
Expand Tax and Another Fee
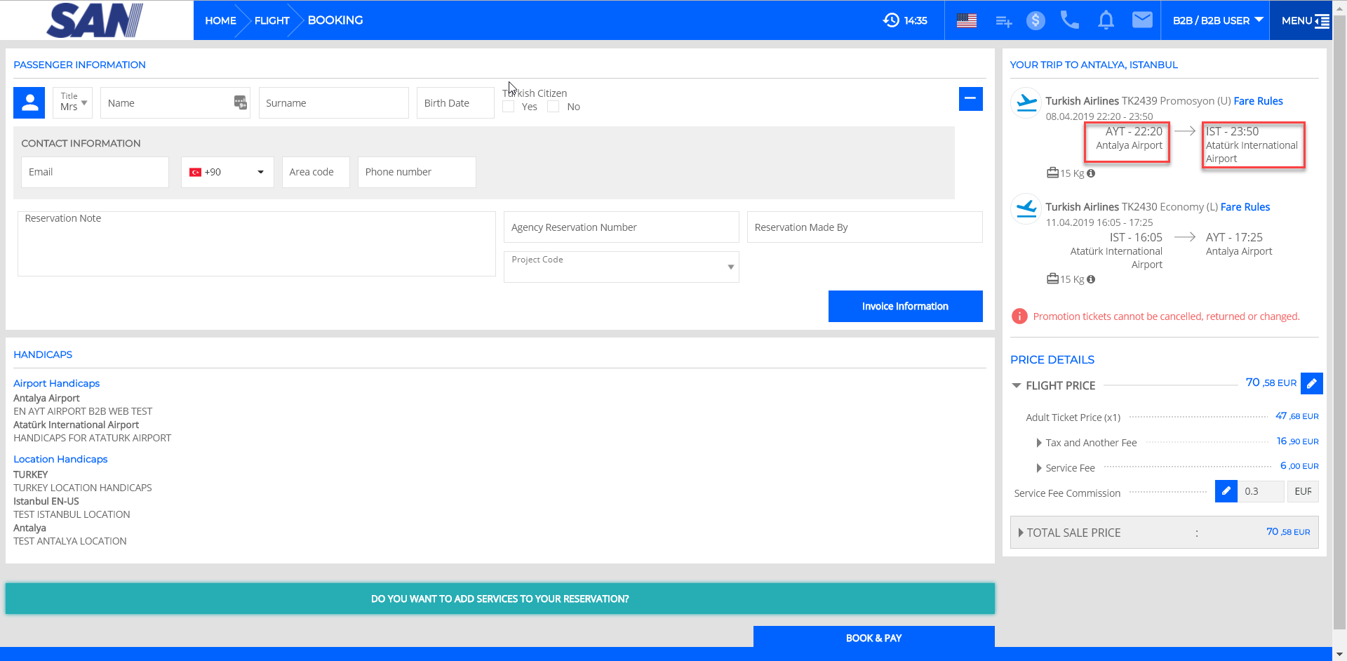pos(1039,443)
